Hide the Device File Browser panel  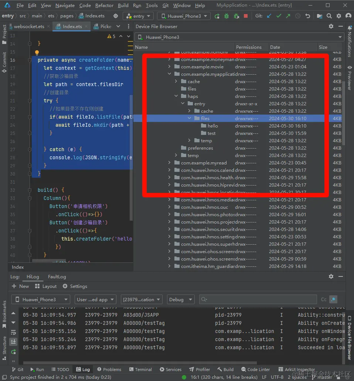341,26
